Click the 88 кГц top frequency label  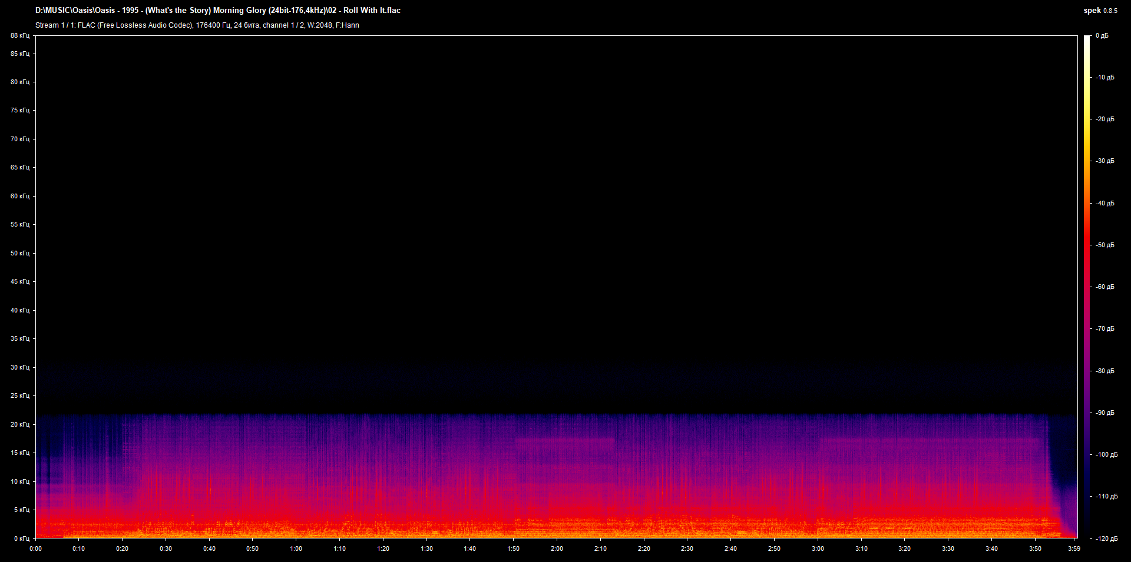click(x=19, y=36)
